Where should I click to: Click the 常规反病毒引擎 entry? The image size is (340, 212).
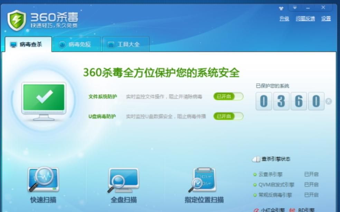point(275,195)
